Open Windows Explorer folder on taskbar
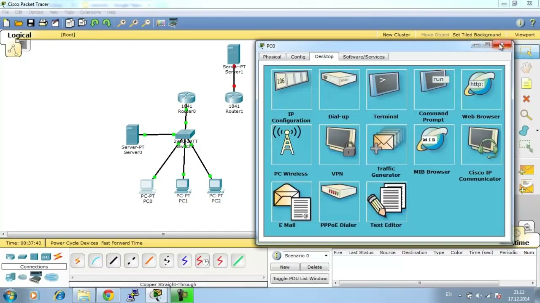The image size is (540, 303). click(x=84, y=295)
